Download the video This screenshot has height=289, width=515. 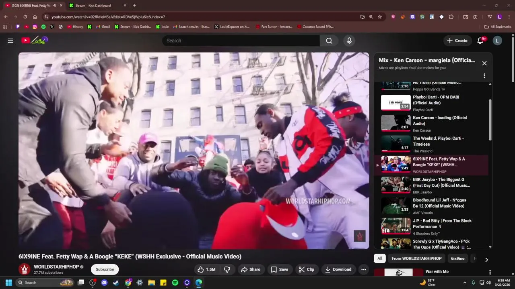click(338, 269)
